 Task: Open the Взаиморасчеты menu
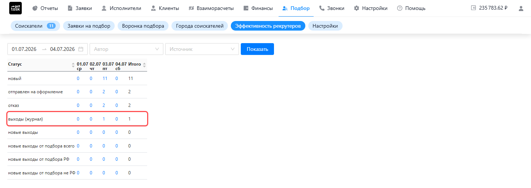pyautogui.click(x=211, y=8)
